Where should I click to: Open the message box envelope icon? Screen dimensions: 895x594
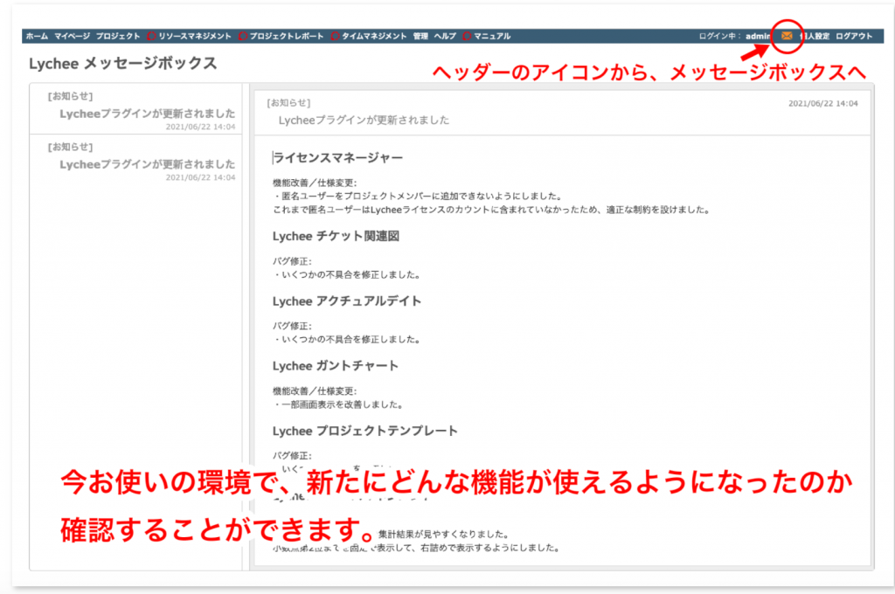(x=787, y=36)
